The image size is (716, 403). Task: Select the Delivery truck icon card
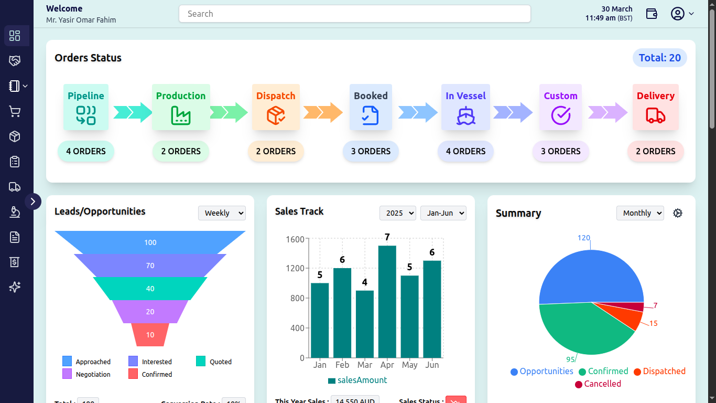click(x=655, y=107)
